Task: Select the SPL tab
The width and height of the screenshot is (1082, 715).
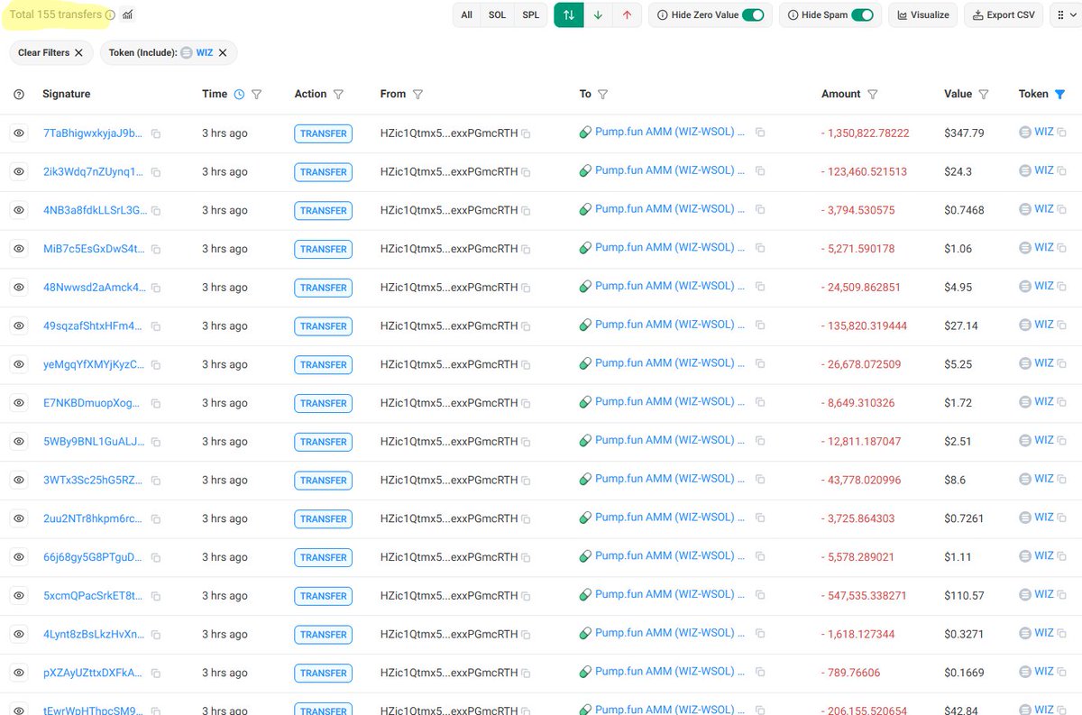Action: coord(530,14)
